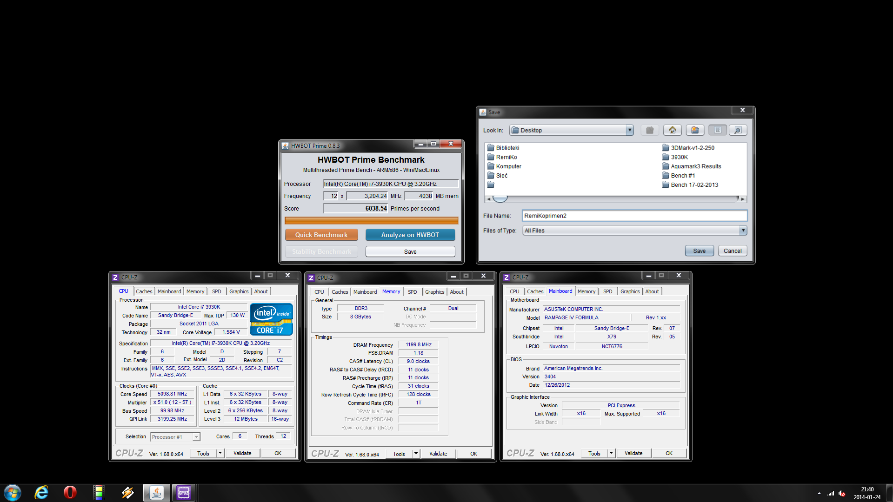
Task: Launch Internet Explorer from taskbar
Action: [x=41, y=493]
